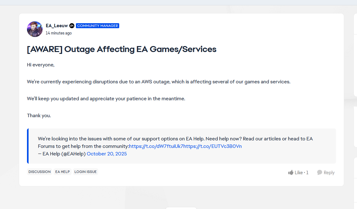View the like count number 1
The height and width of the screenshot is (209, 357).
click(x=307, y=173)
